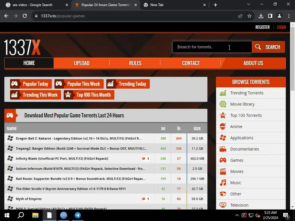Click the REGISTER link
The height and width of the screenshot is (221, 295).
(x=262, y=27)
